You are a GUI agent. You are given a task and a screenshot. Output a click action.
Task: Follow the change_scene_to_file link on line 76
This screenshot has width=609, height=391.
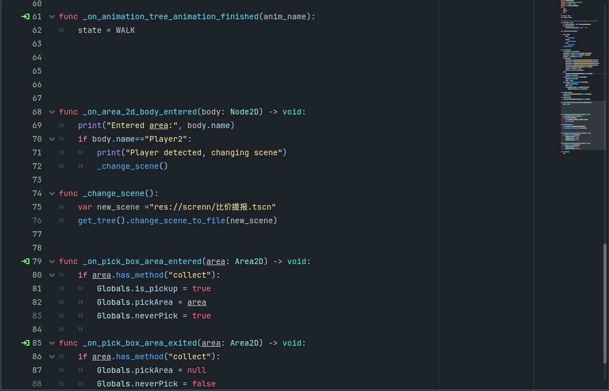coord(175,220)
